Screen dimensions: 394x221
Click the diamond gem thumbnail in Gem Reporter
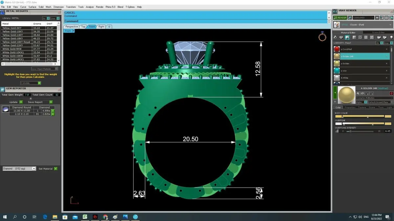[x=6, y=110]
